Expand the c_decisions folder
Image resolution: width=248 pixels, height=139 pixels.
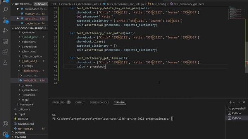[29, 42]
